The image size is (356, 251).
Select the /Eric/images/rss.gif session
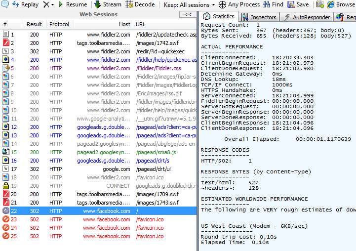tap(99, 93)
